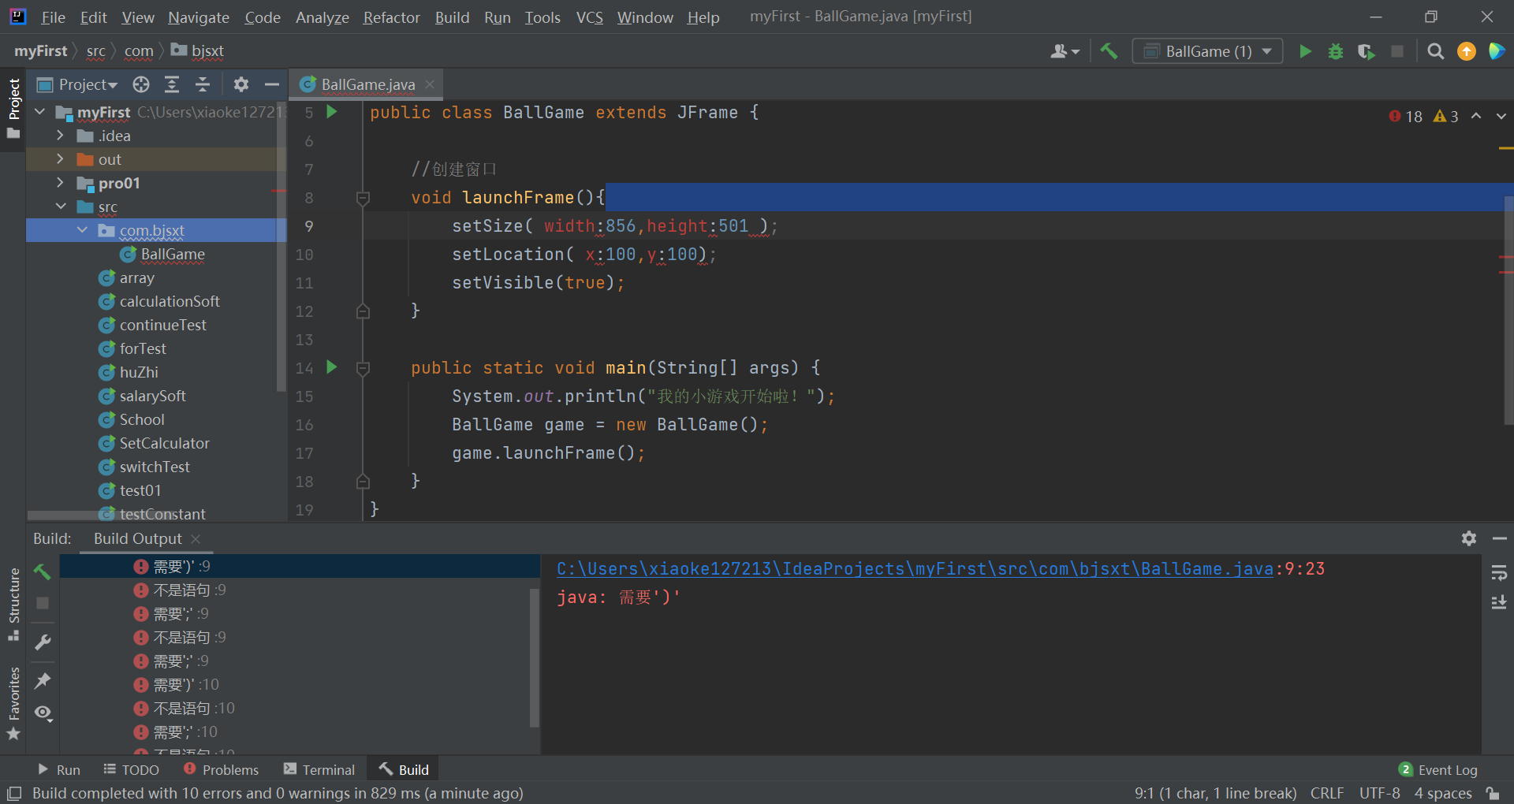This screenshot has width=1514, height=804.
Task: Pin the Build Output tab
Action: (x=43, y=680)
